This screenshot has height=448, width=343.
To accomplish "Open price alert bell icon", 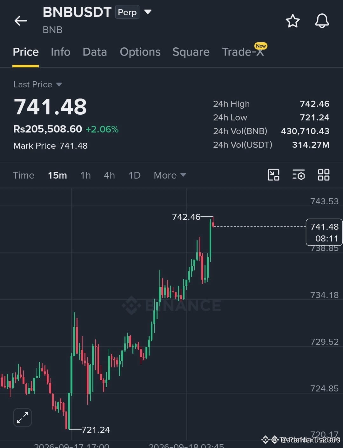I will tap(322, 21).
